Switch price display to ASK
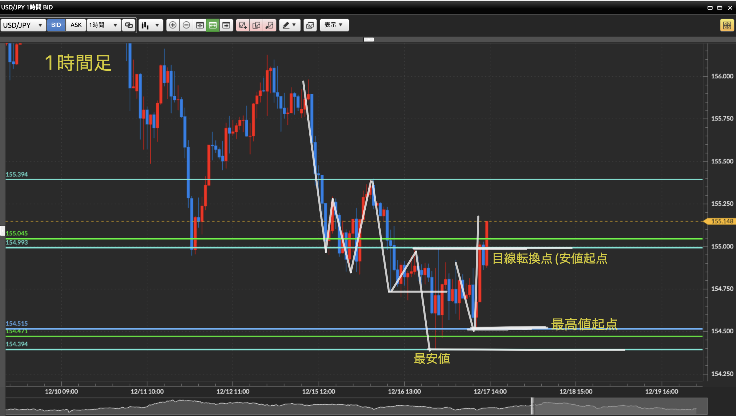 [x=76, y=25]
